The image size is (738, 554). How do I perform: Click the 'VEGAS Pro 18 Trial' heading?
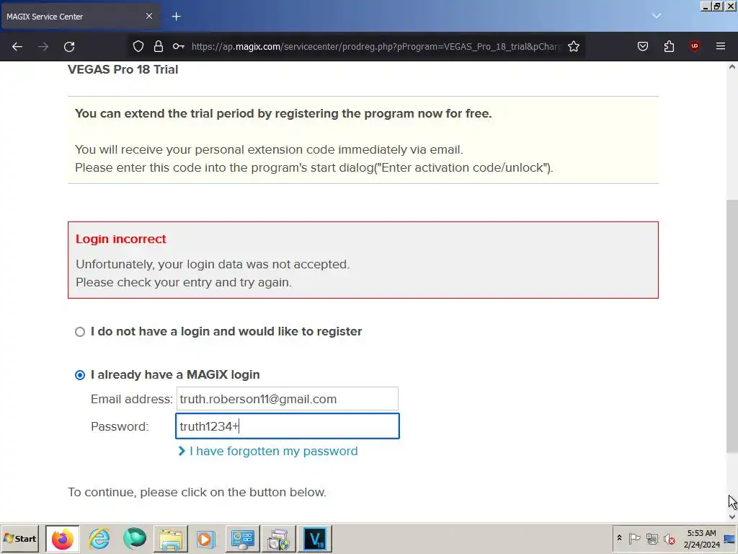(x=123, y=69)
